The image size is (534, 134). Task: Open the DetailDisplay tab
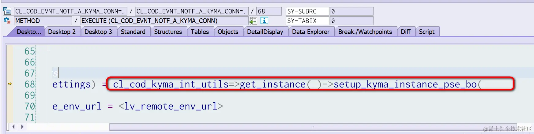(265, 32)
